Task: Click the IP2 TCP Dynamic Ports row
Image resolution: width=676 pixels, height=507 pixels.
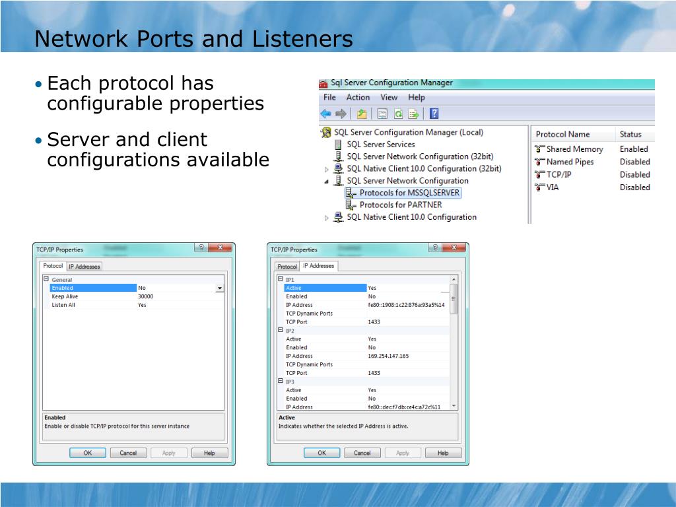Action: coord(366,364)
